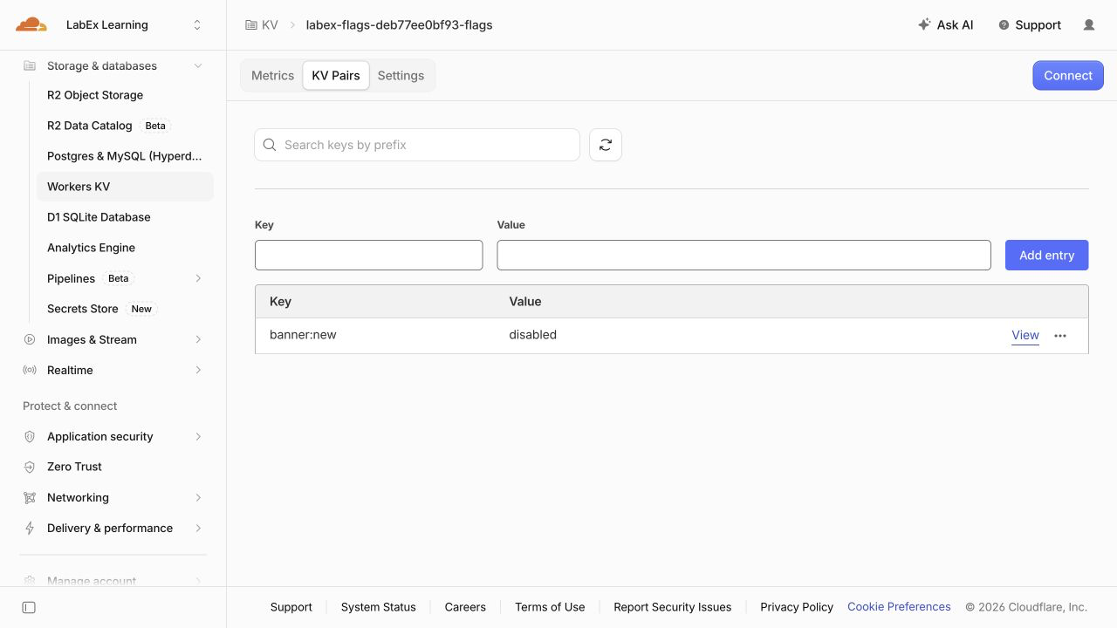Click the Support question mark icon
The width and height of the screenshot is (1117, 628).
1004,25
